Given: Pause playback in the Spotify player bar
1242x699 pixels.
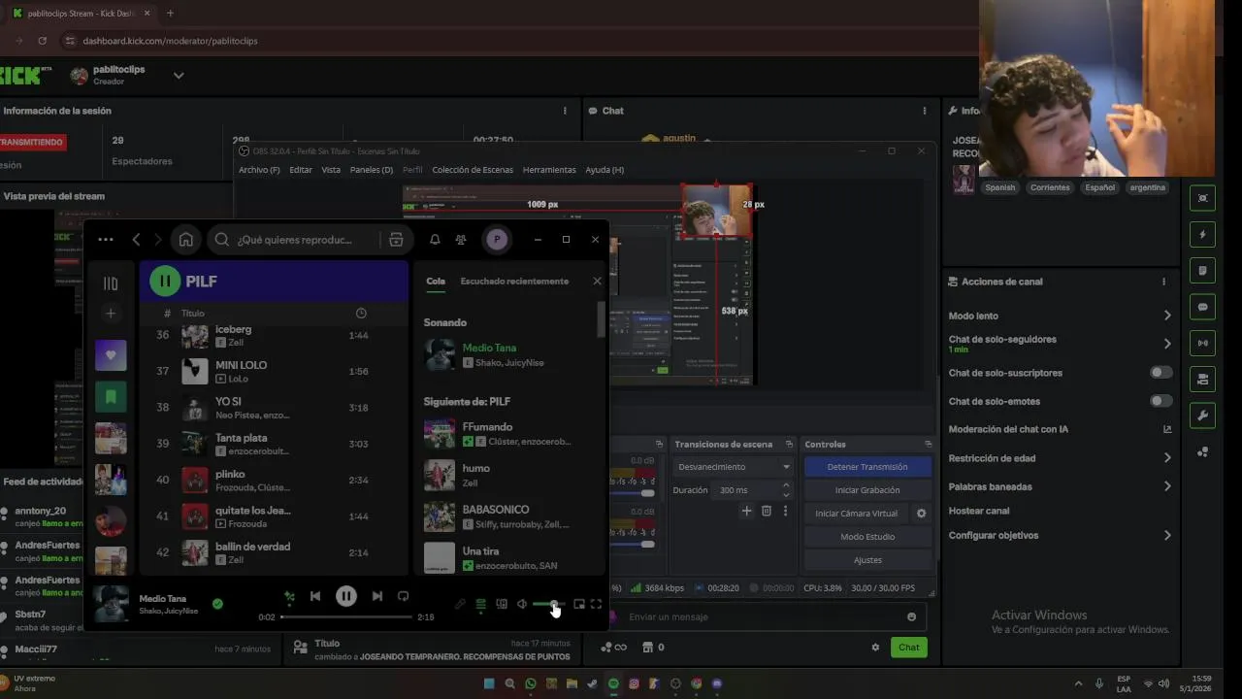Looking at the screenshot, I should pos(346,596).
